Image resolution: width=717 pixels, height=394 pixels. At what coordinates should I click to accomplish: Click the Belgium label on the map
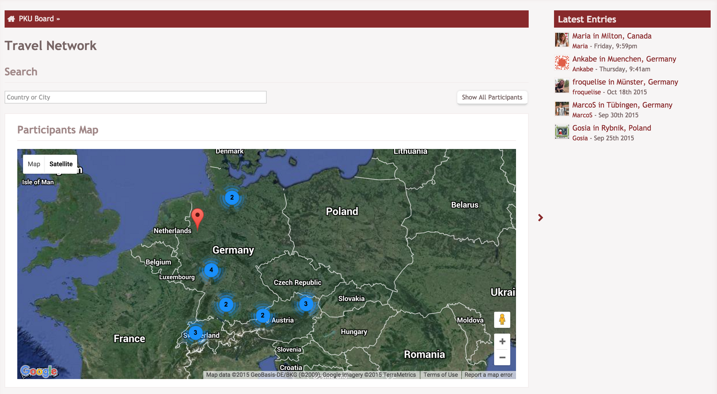[x=158, y=262]
